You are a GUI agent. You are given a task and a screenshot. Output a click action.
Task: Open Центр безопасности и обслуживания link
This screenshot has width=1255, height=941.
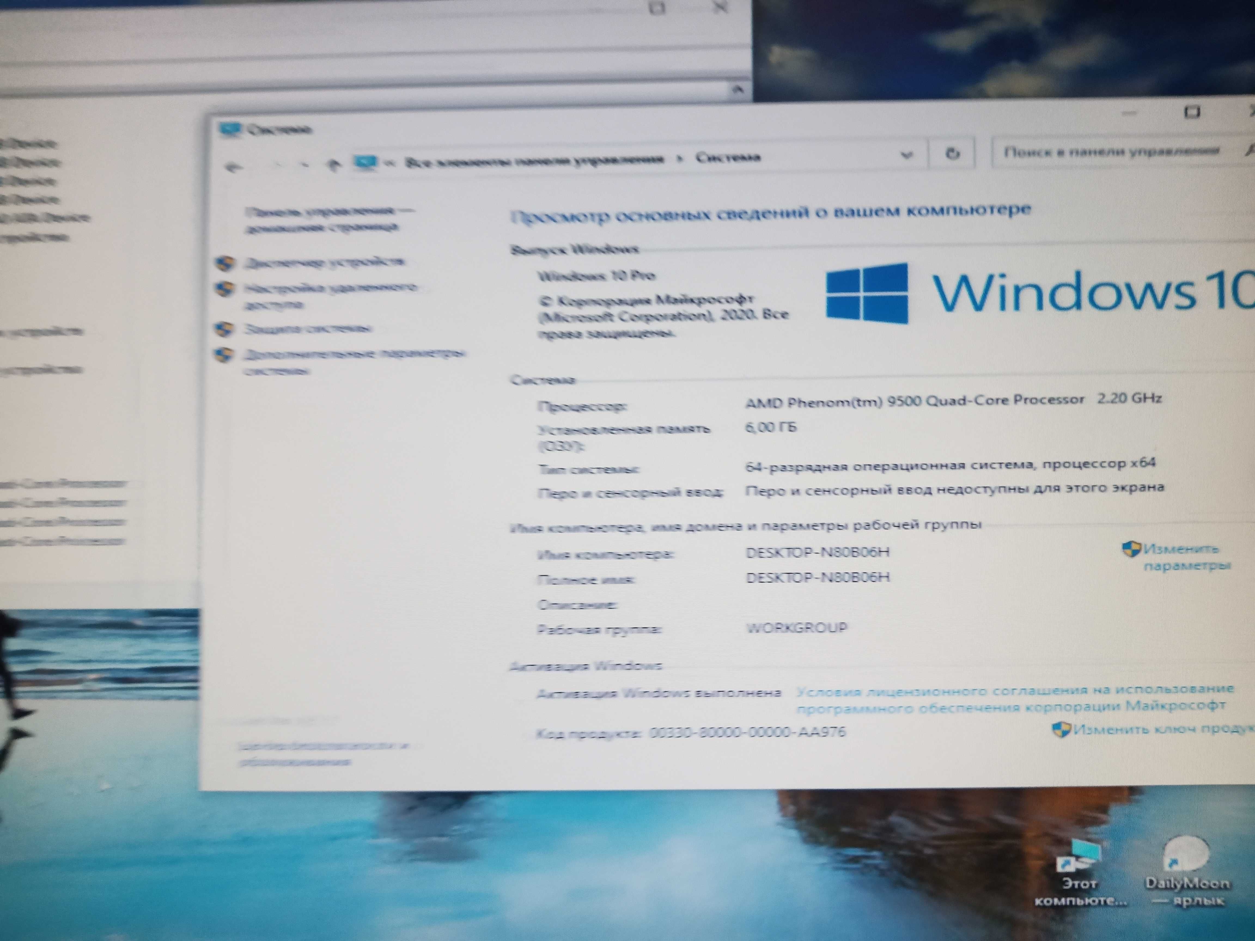tap(323, 753)
